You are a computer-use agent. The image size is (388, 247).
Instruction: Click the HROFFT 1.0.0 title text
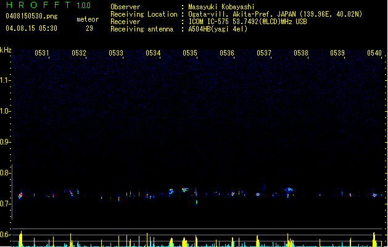click(x=49, y=5)
